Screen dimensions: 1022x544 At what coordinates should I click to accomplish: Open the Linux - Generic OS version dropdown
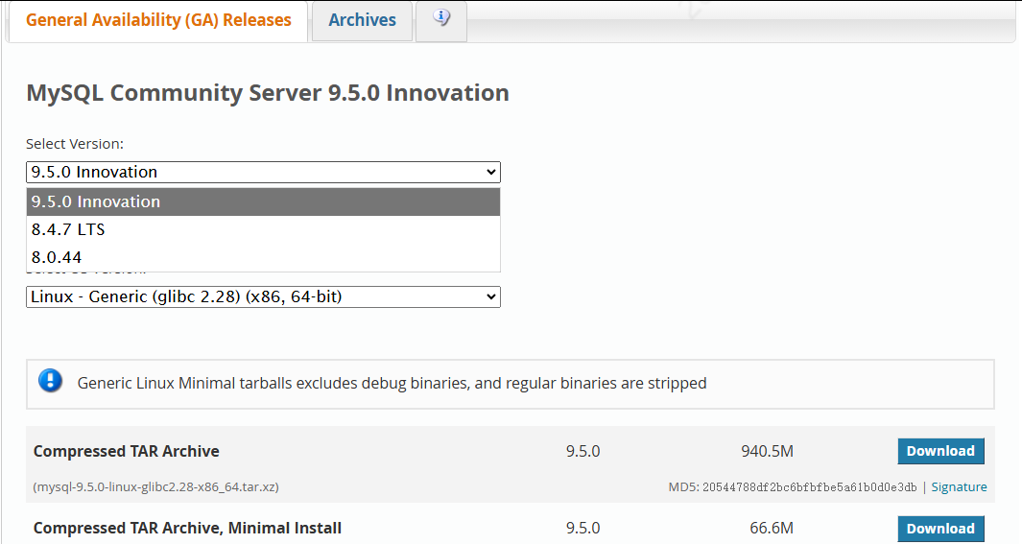263,297
